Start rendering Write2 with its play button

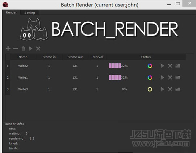(x=162, y=66)
